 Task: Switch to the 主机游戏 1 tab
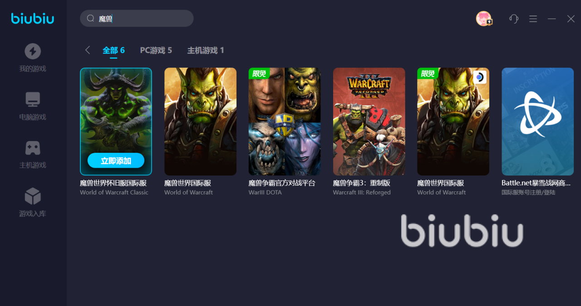pos(206,50)
